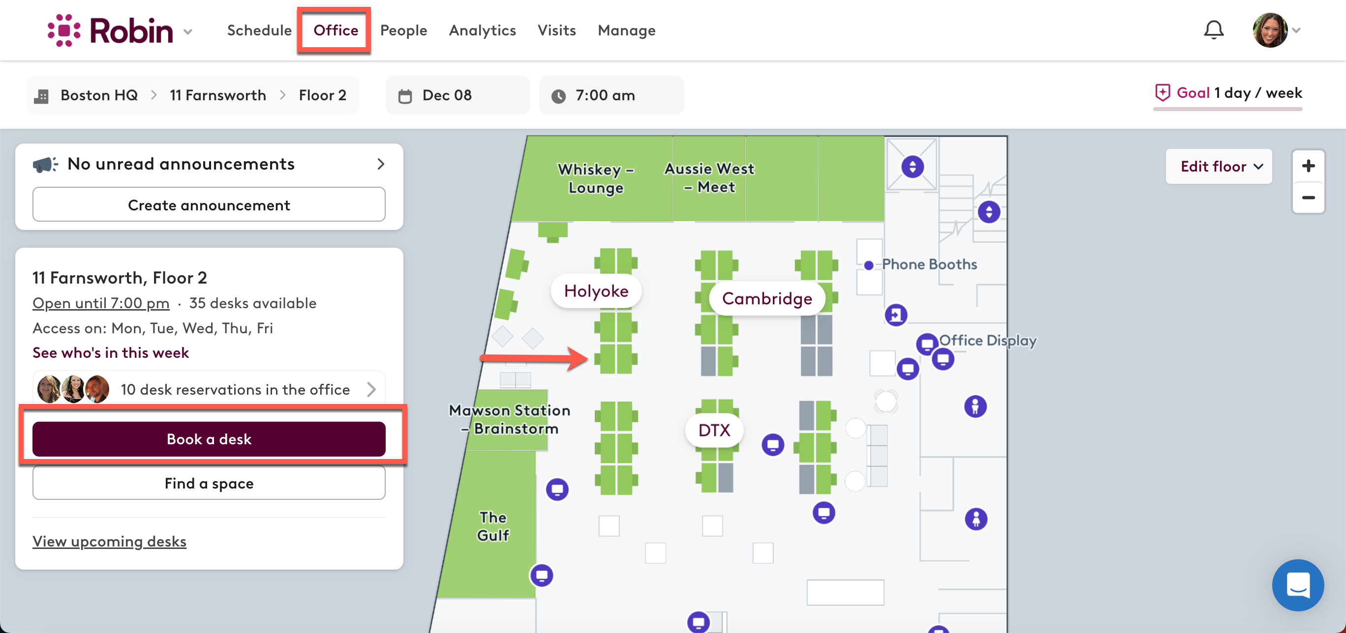The image size is (1346, 633).
Task: Open the user profile avatar menu
Action: 1270,30
